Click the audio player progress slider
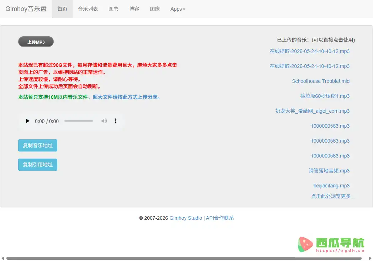The height and width of the screenshot is (261, 373). [x=79, y=121]
